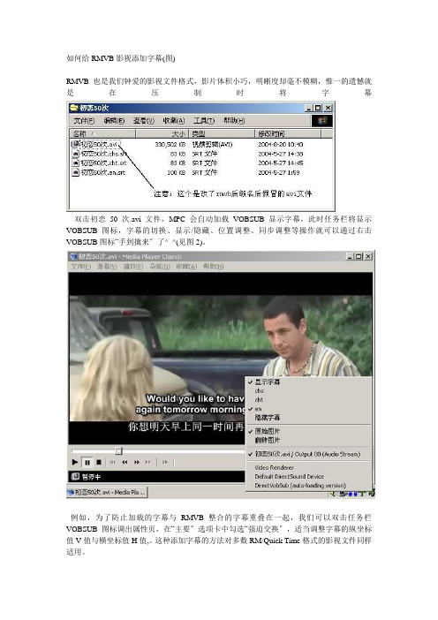
Task: Select the Output 00 (Audio Stream) entry
Action: point(308,454)
